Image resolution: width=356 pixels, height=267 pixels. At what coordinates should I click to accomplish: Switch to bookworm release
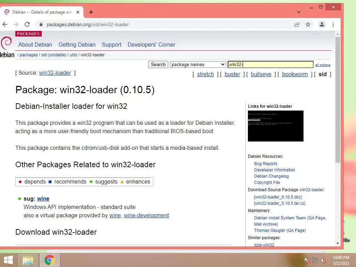click(295, 74)
